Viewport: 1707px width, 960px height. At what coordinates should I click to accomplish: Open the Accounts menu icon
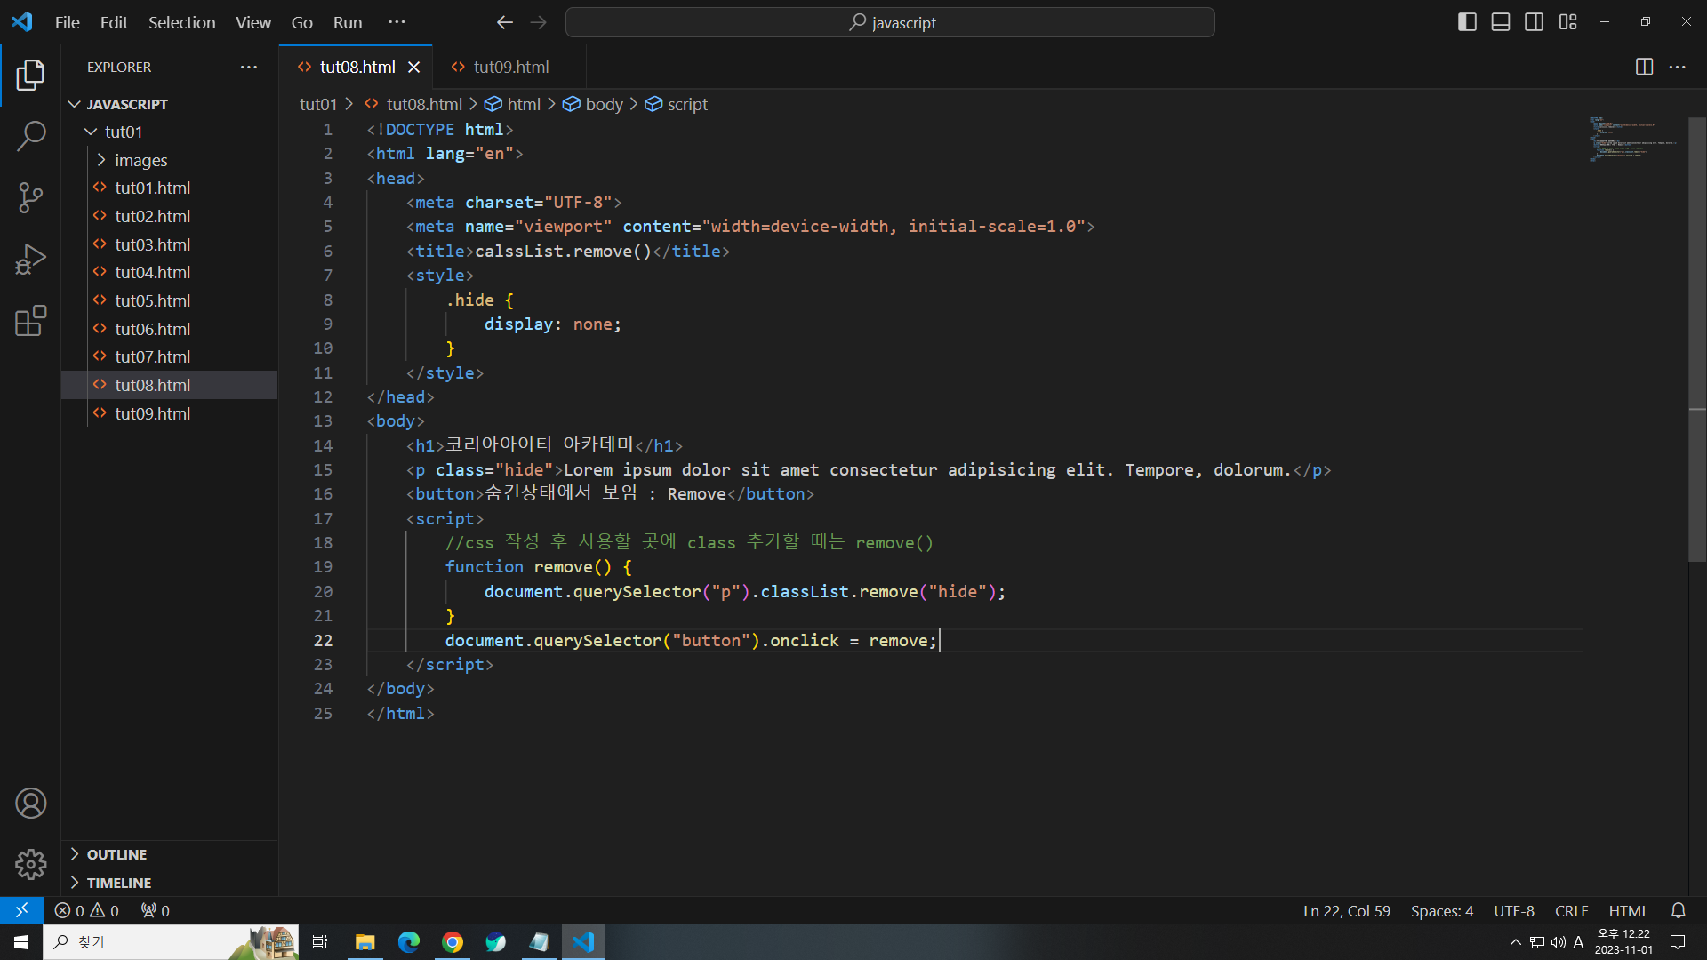coord(30,804)
